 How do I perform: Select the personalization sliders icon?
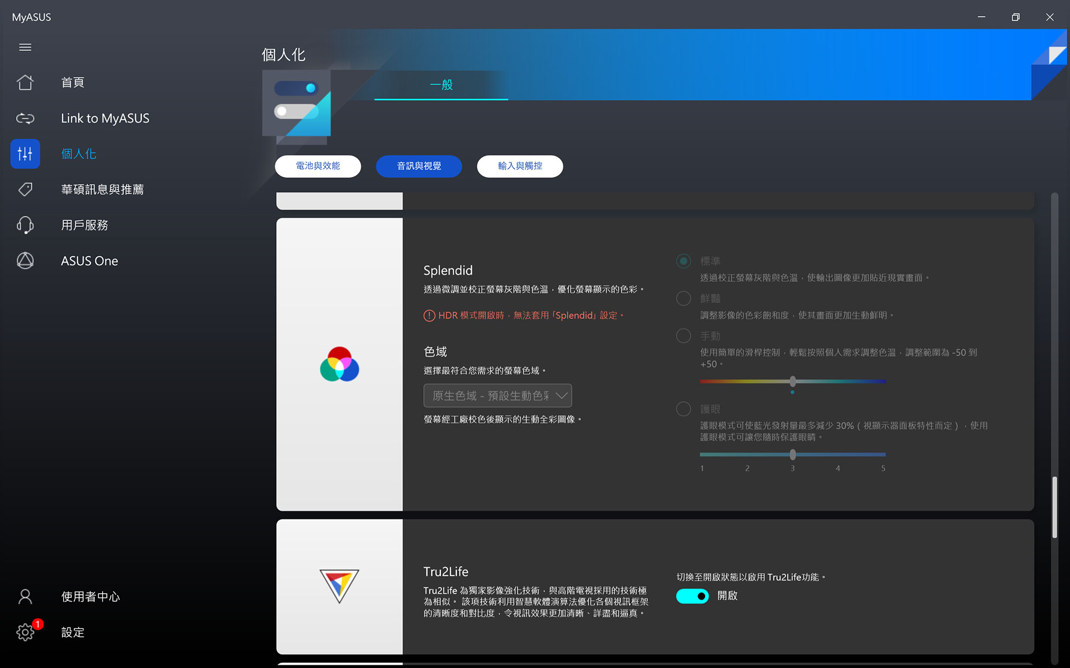(x=25, y=154)
